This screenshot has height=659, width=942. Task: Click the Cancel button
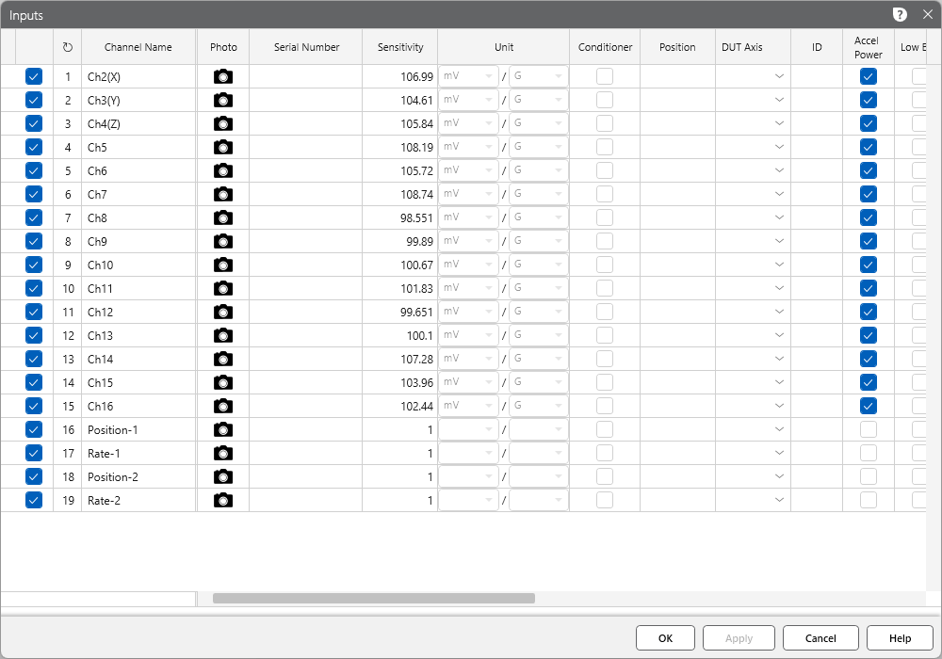coord(820,638)
